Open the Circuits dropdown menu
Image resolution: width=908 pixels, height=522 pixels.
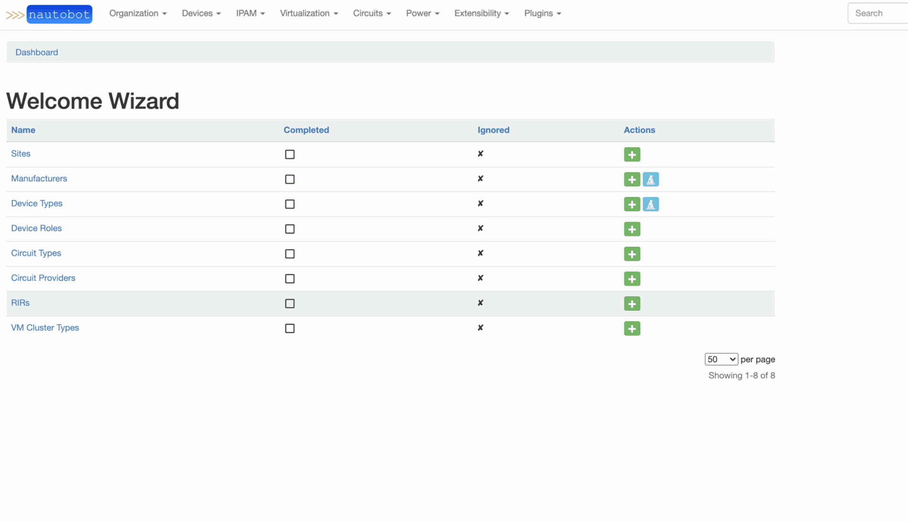tap(372, 13)
